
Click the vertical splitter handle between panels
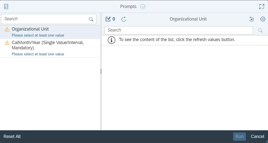[101, 71]
